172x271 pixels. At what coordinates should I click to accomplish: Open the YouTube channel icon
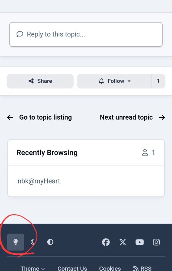click(x=139, y=242)
